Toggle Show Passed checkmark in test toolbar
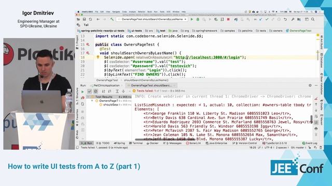 (90, 91)
